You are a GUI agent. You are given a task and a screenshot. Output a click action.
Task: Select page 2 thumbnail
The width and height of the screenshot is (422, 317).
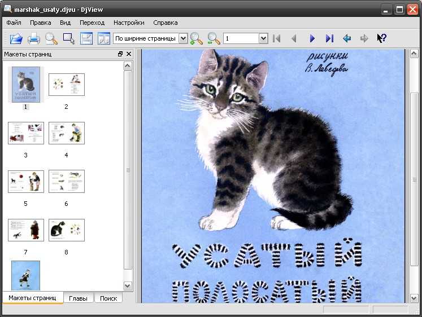[x=67, y=85]
